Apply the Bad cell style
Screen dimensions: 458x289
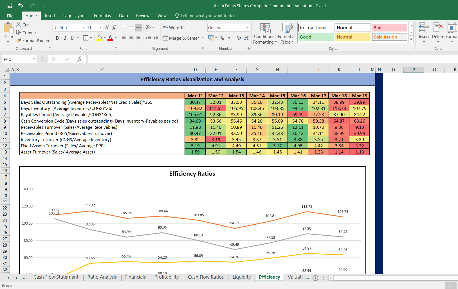tap(390, 28)
